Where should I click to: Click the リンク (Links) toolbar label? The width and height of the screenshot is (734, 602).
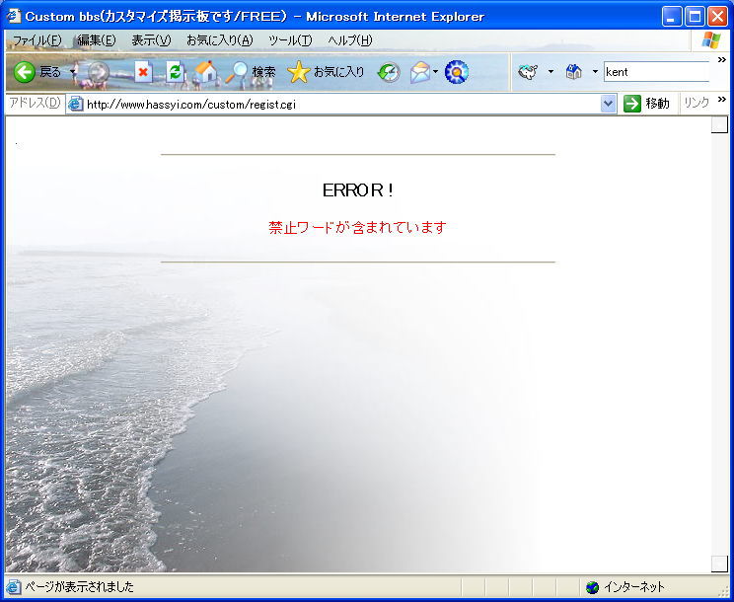tap(697, 104)
